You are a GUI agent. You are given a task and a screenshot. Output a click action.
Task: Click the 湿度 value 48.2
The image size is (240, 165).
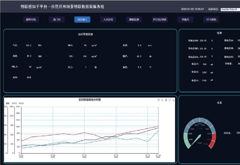coord(29,56)
